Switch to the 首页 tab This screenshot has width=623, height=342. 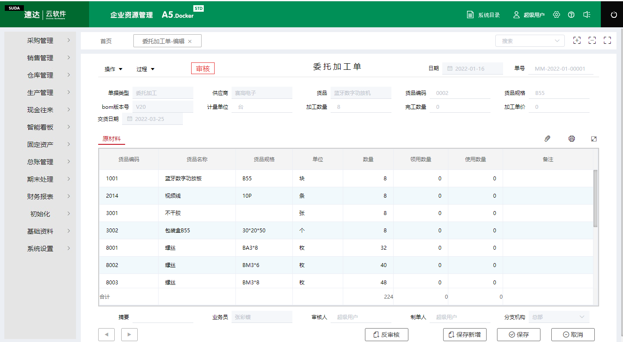(x=106, y=41)
